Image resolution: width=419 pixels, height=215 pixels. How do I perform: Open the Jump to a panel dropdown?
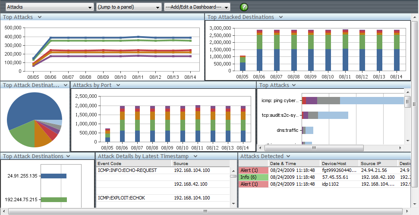click(x=129, y=7)
